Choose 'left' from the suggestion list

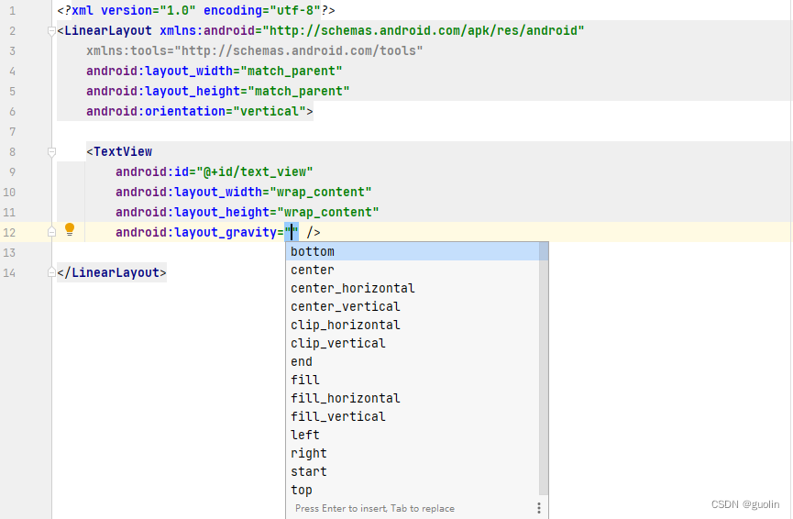click(305, 435)
